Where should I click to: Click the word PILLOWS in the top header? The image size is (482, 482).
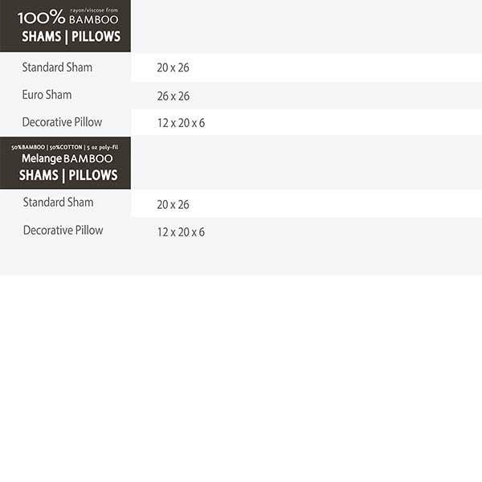96,37
